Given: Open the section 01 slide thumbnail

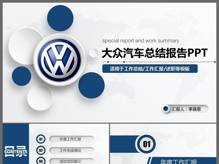Looking at the screenshot, I should click(x=163, y=144).
